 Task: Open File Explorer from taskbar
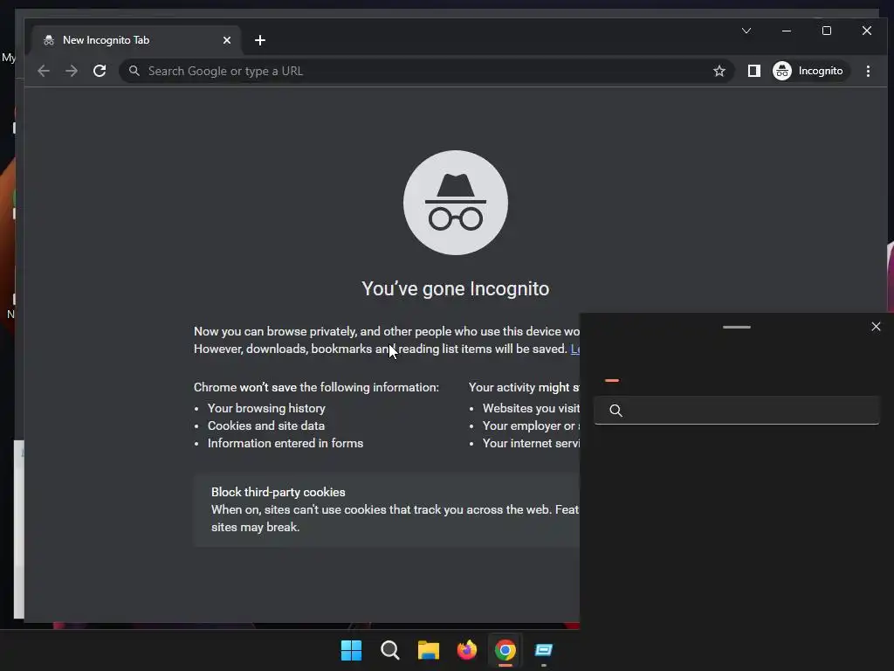click(428, 650)
